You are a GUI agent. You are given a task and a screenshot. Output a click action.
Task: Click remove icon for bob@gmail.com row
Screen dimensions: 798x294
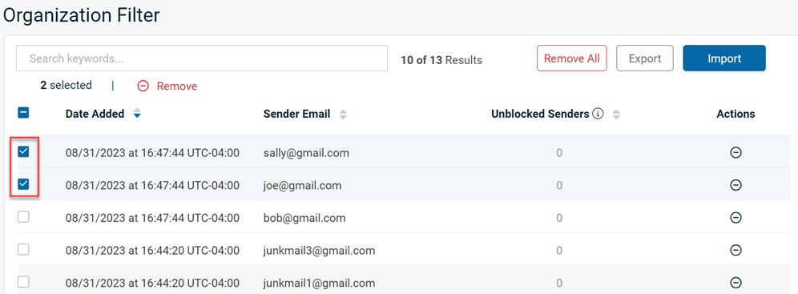(736, 218)
